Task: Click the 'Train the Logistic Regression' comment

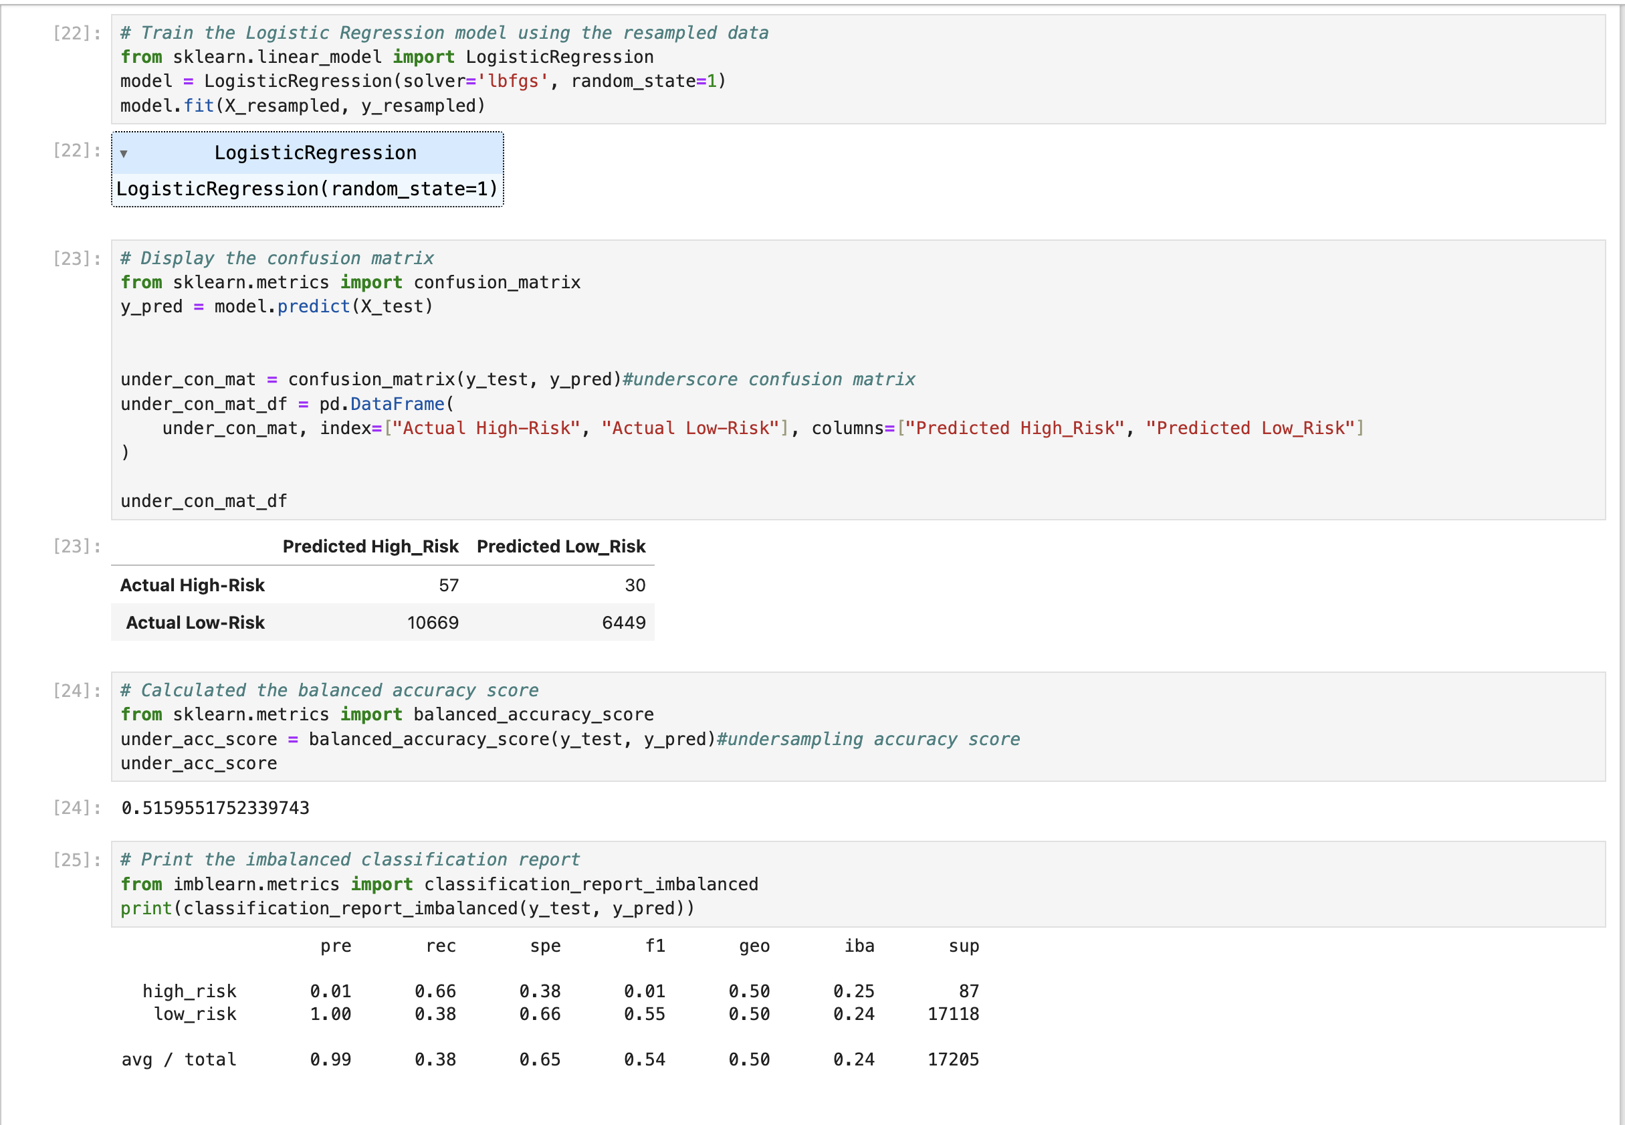Action: coord(445,33)
